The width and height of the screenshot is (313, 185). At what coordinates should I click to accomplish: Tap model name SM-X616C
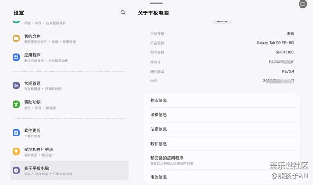(x=285, y=52)
